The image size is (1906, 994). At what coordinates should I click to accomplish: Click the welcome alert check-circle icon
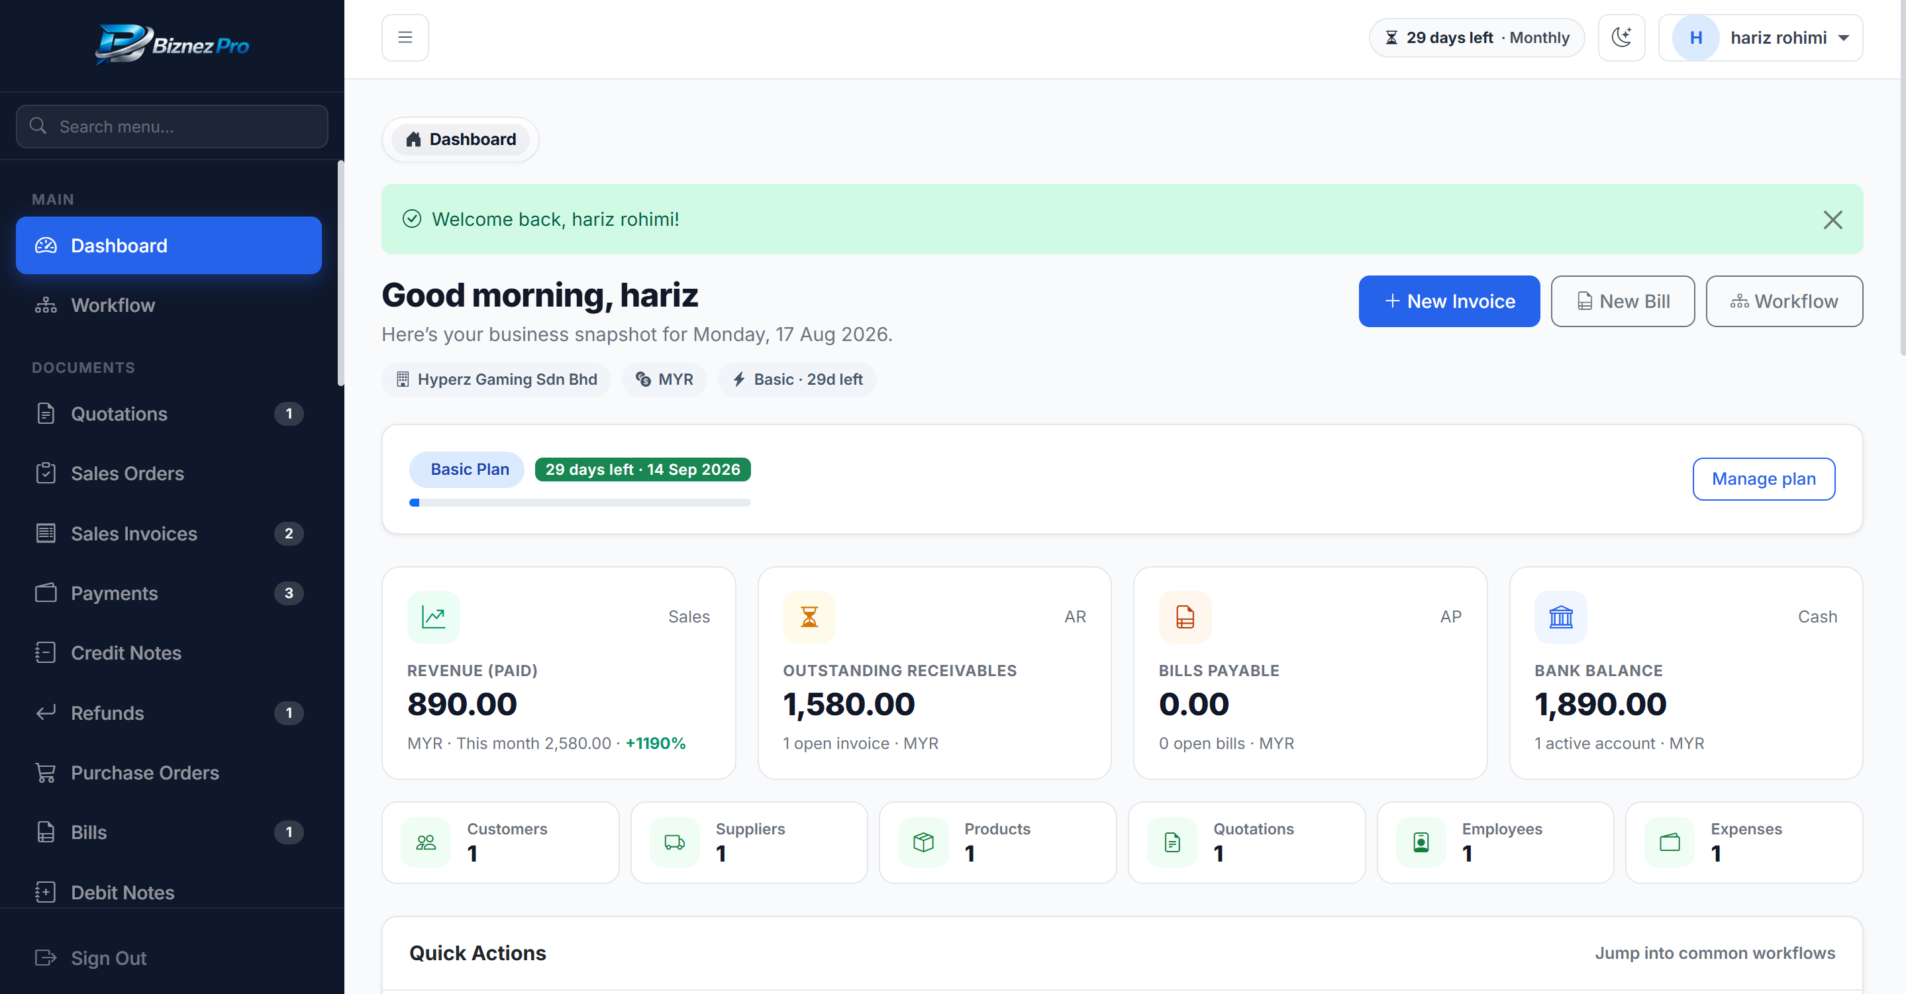(411, 219)
